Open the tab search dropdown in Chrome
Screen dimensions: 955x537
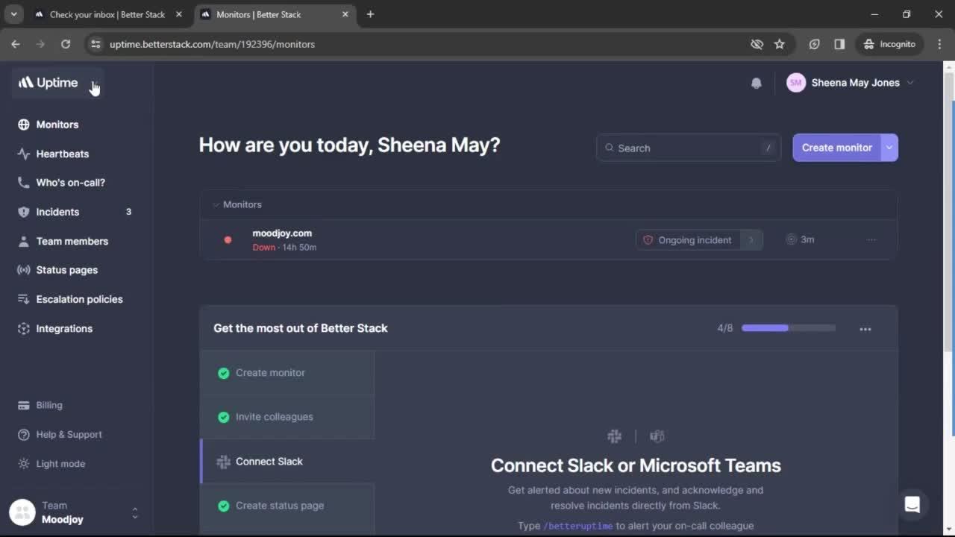click(13, 14)
